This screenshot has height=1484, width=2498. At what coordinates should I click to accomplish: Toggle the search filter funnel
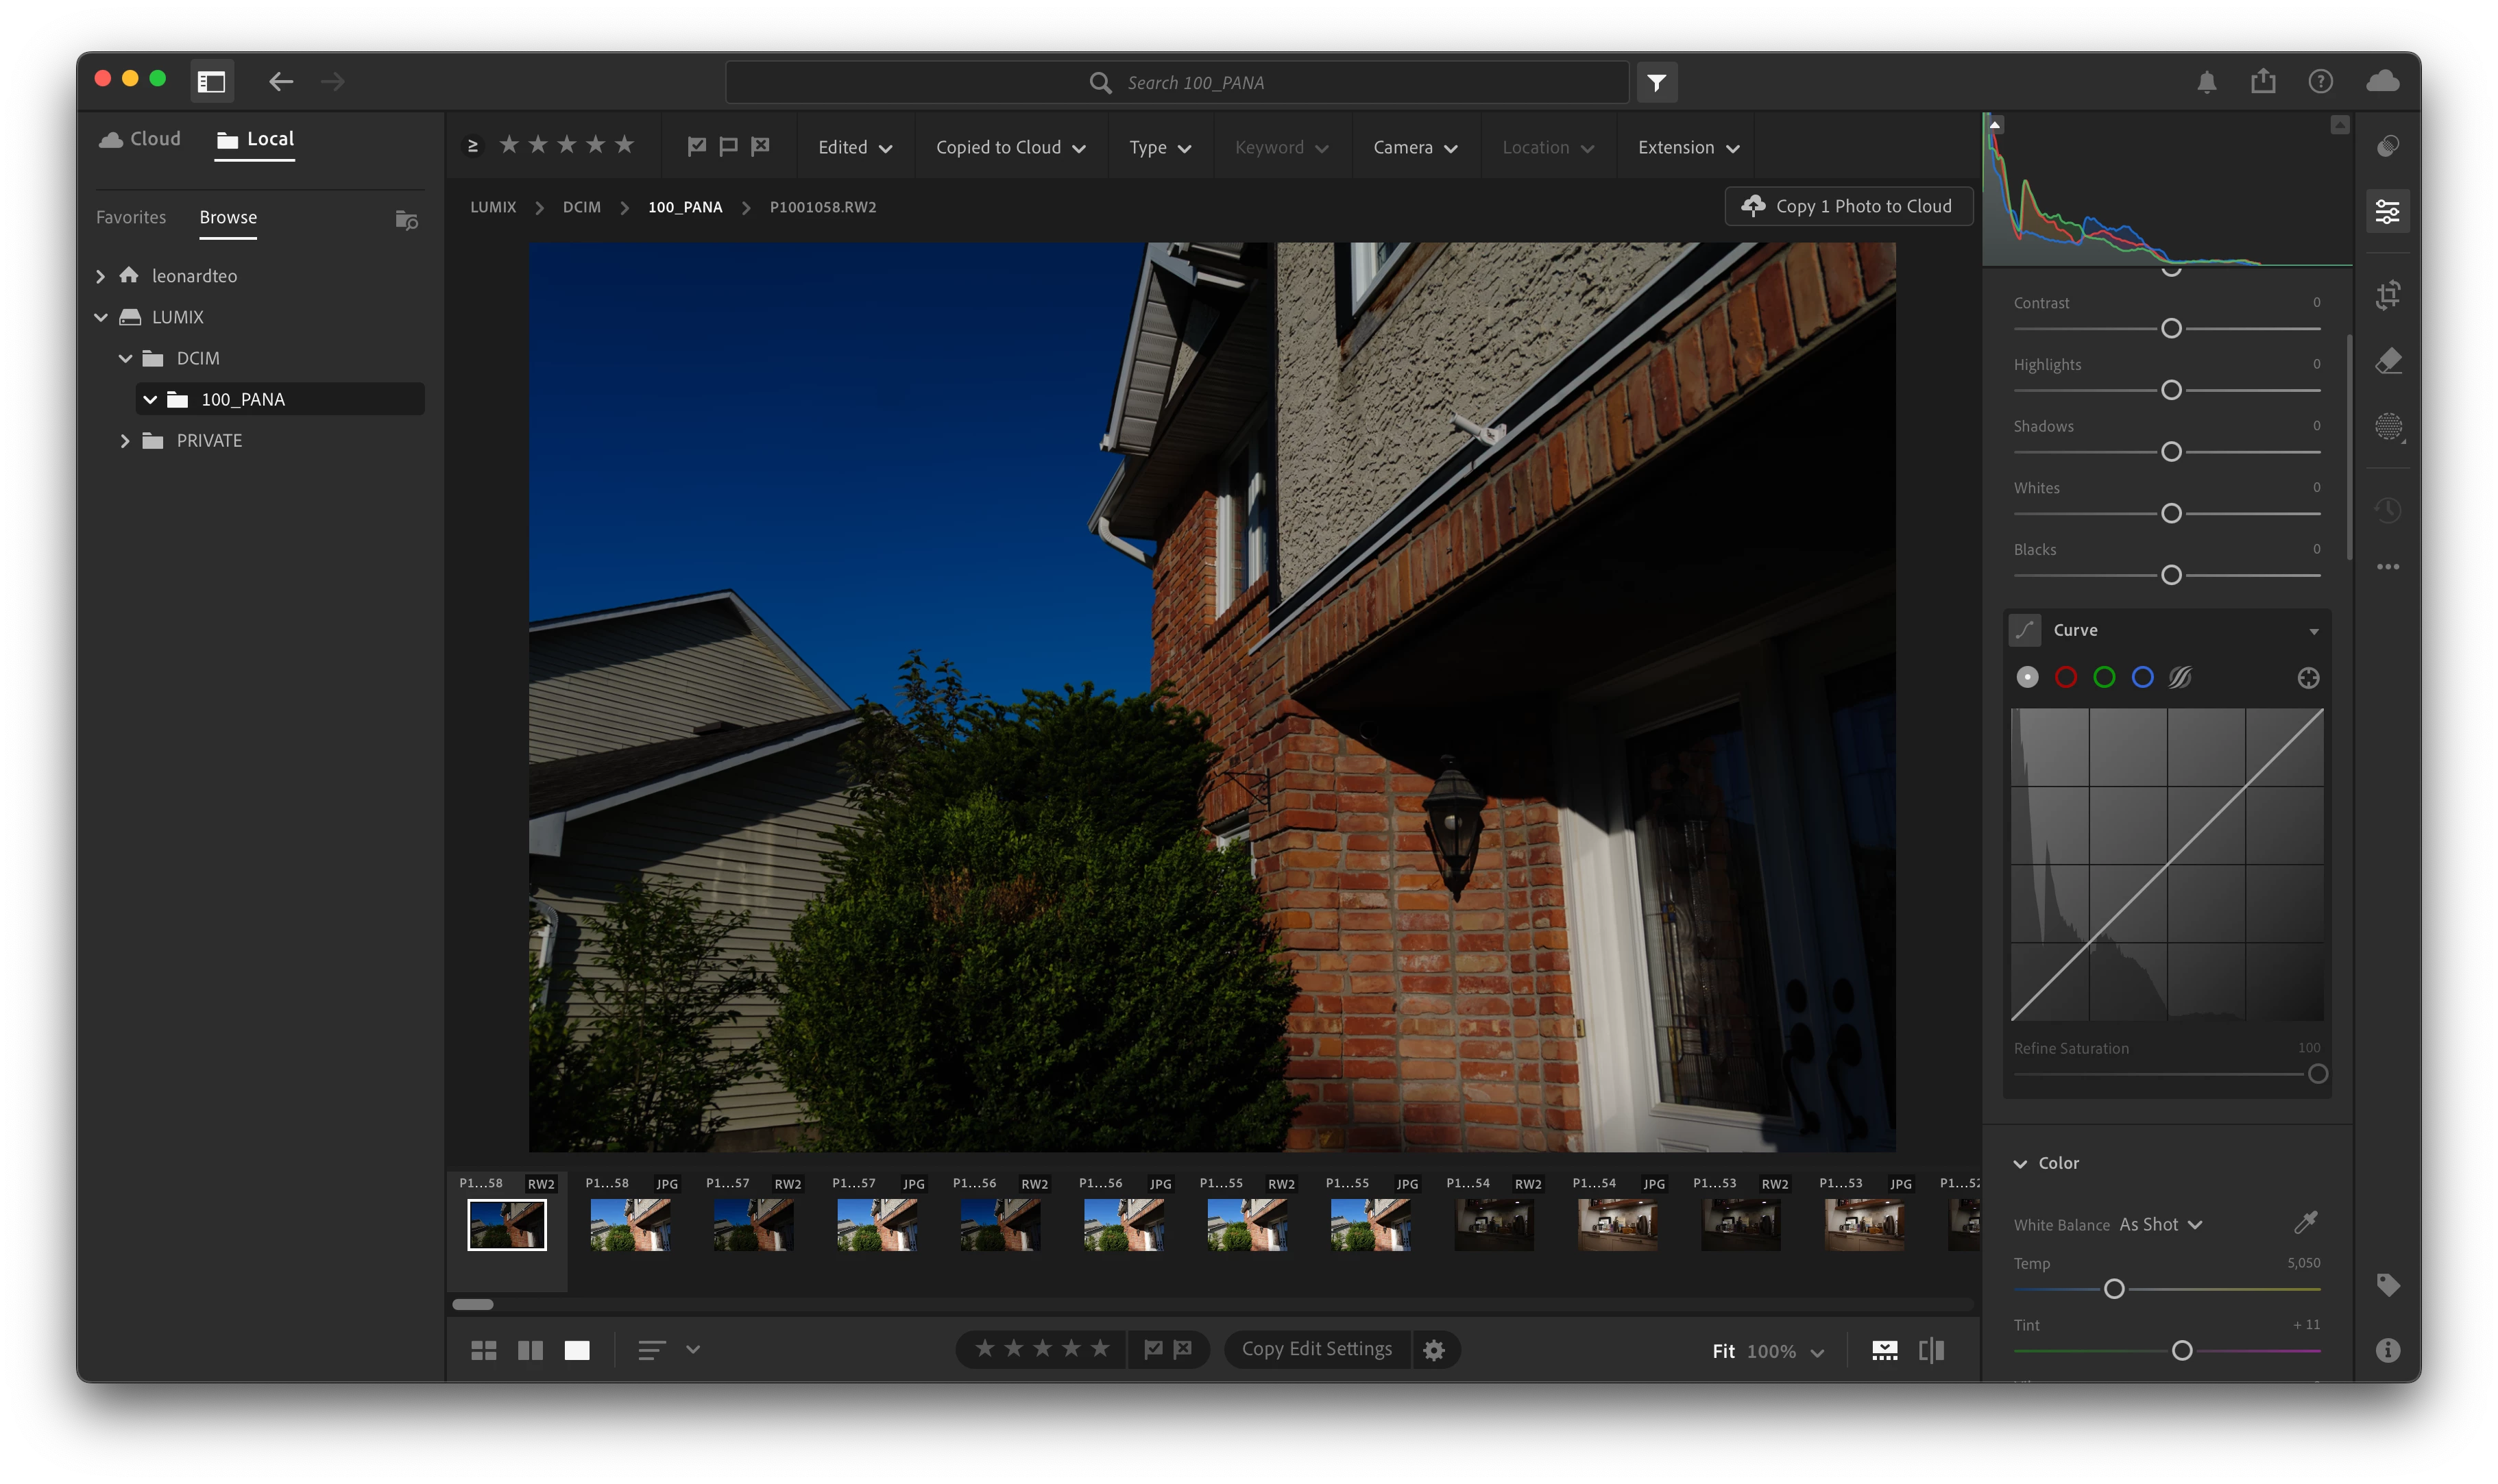1657,83
